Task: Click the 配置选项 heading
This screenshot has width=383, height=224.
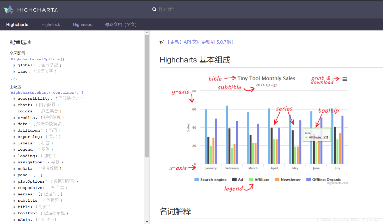Action: tap(20, 42)
